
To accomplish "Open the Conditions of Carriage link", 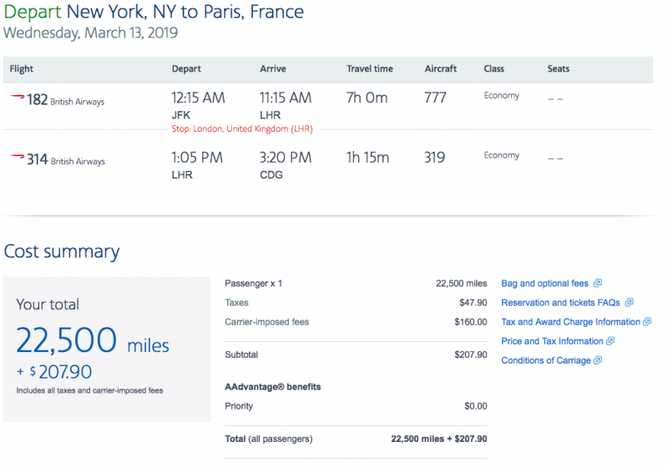I will [546, 360].
